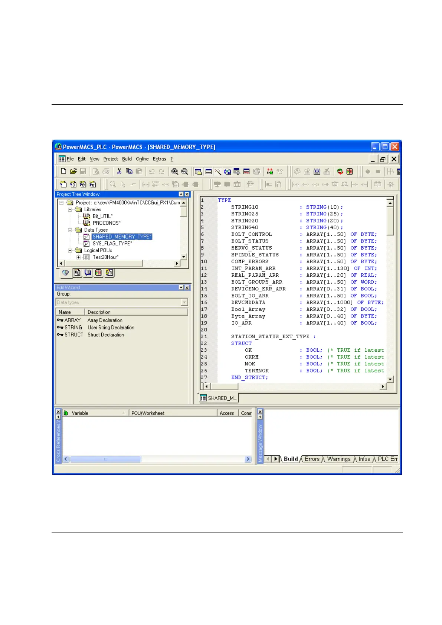Image resolution: width=442 pixels, height=625 pixels.
Task: Switch to the Warnings message tab
Action: pos(339,459)
